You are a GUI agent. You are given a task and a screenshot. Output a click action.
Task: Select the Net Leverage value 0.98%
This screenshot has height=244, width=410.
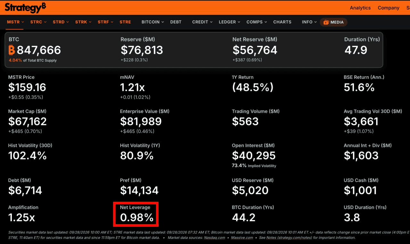coord(137,218)
